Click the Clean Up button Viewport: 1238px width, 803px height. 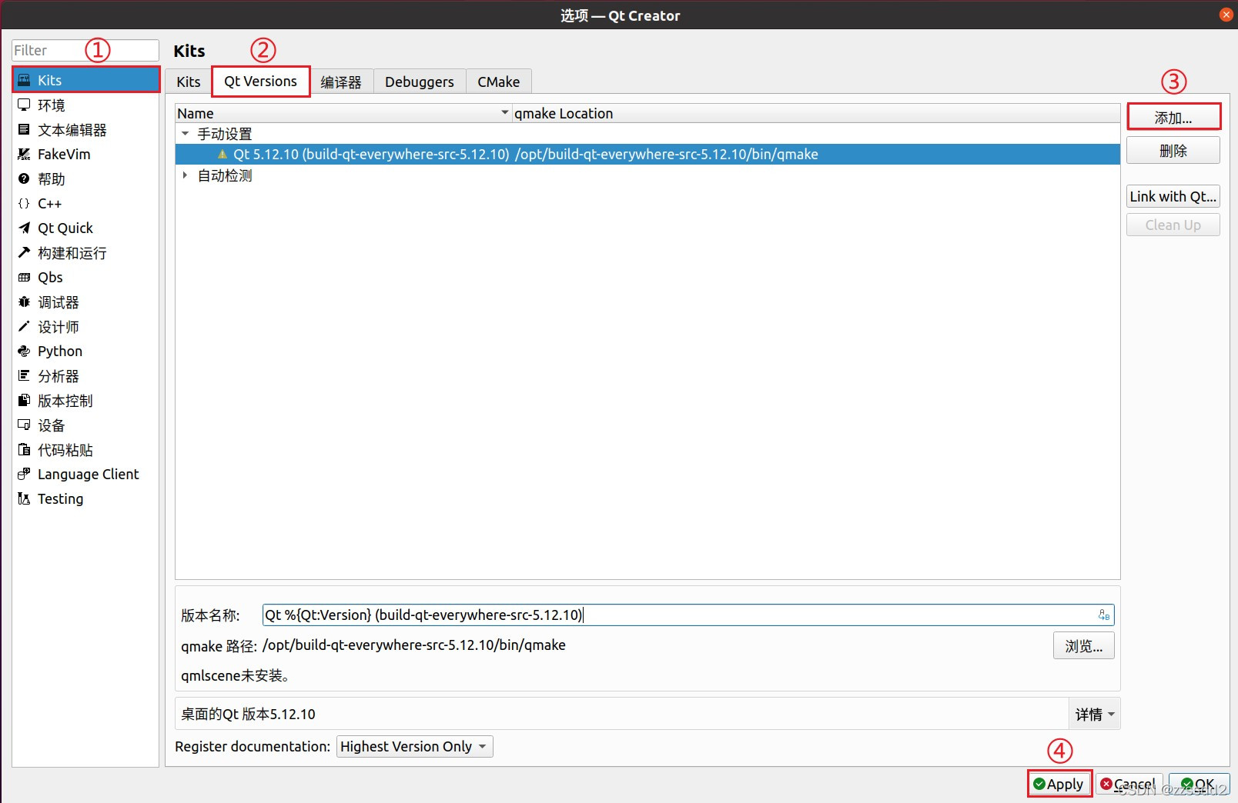click(x=1173, y=225)
